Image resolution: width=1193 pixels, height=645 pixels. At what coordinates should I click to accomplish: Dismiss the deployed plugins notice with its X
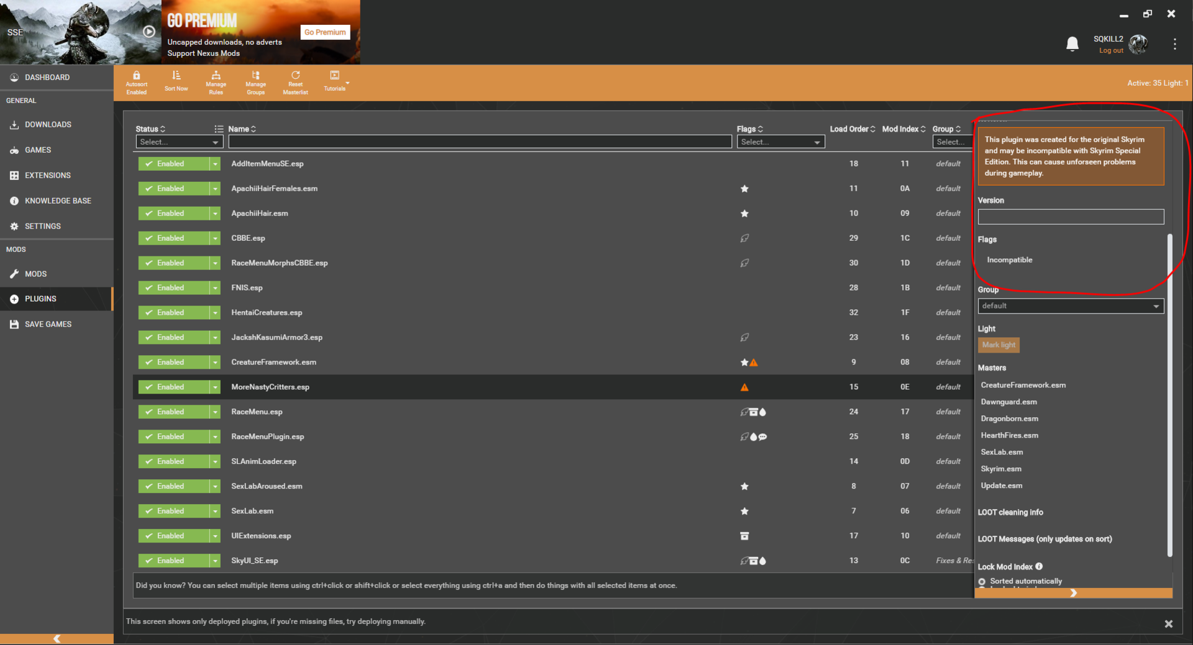click(x=1168, y=624)
